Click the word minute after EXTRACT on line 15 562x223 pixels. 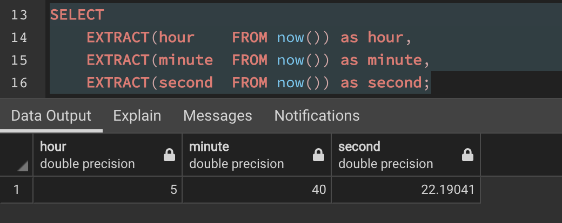(x=185, y=60)
